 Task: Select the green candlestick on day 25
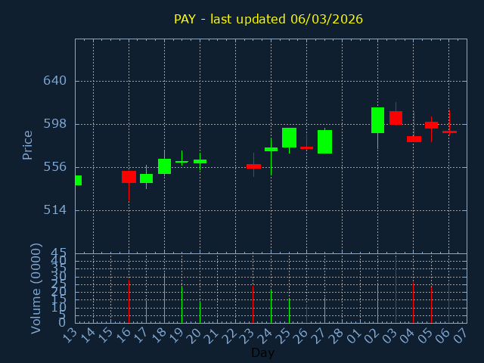[x=289, y=138]
